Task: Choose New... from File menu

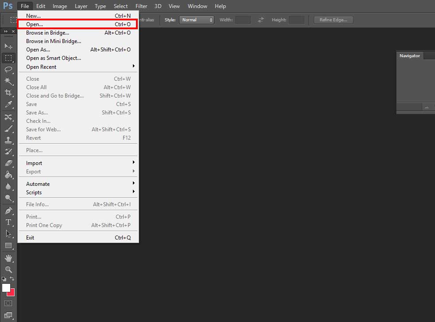Action: point(78,16)
